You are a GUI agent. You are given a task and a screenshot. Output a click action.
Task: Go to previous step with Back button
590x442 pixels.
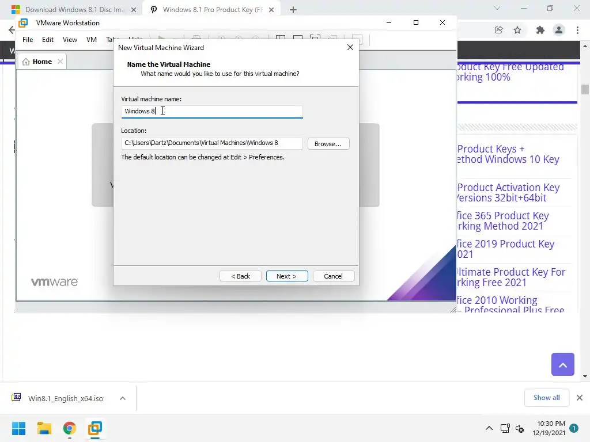click(x=240, y=276)
